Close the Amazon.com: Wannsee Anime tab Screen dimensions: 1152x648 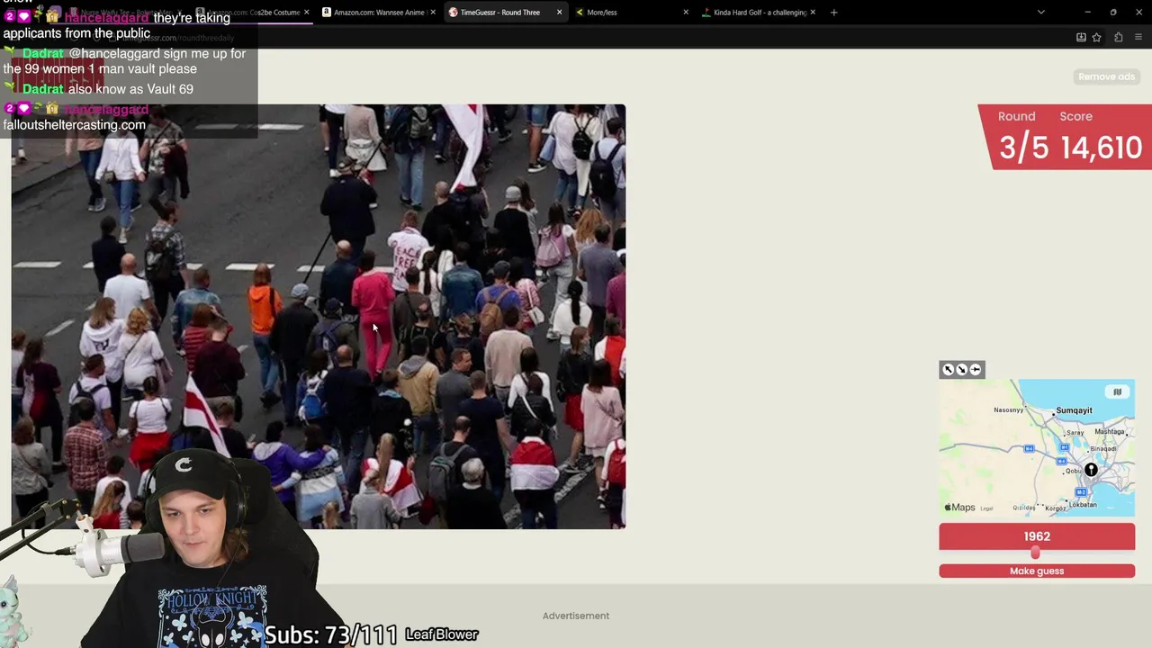click(433, 13)
